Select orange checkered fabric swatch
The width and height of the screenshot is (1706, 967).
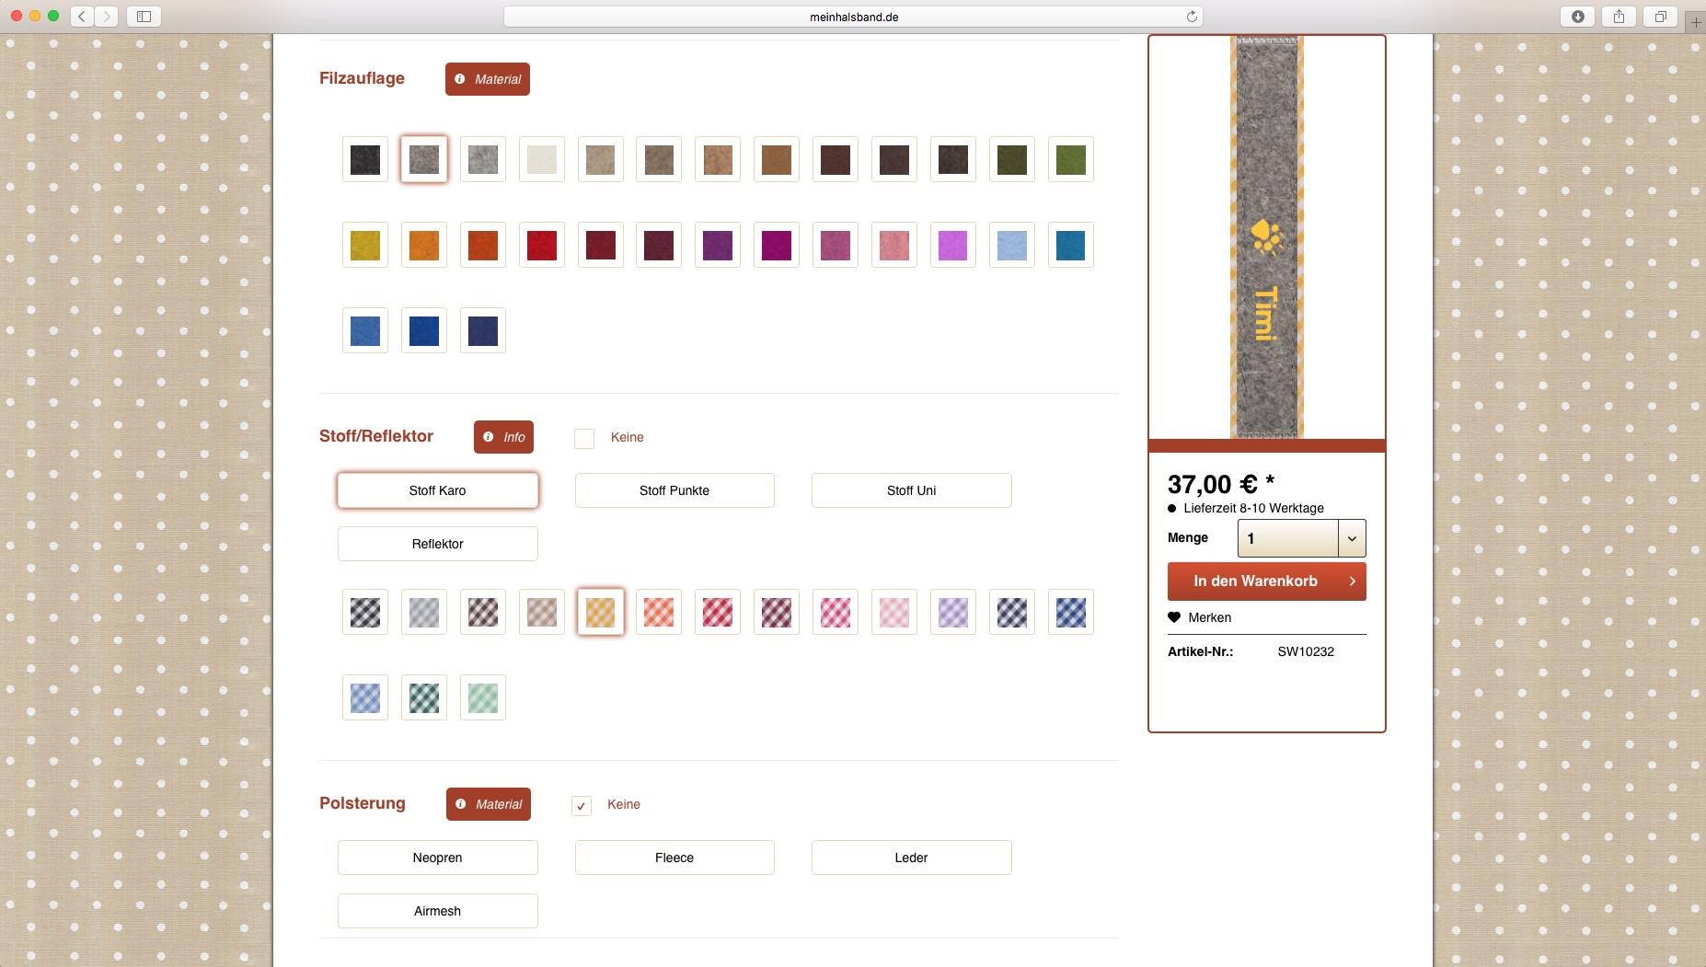659,612
